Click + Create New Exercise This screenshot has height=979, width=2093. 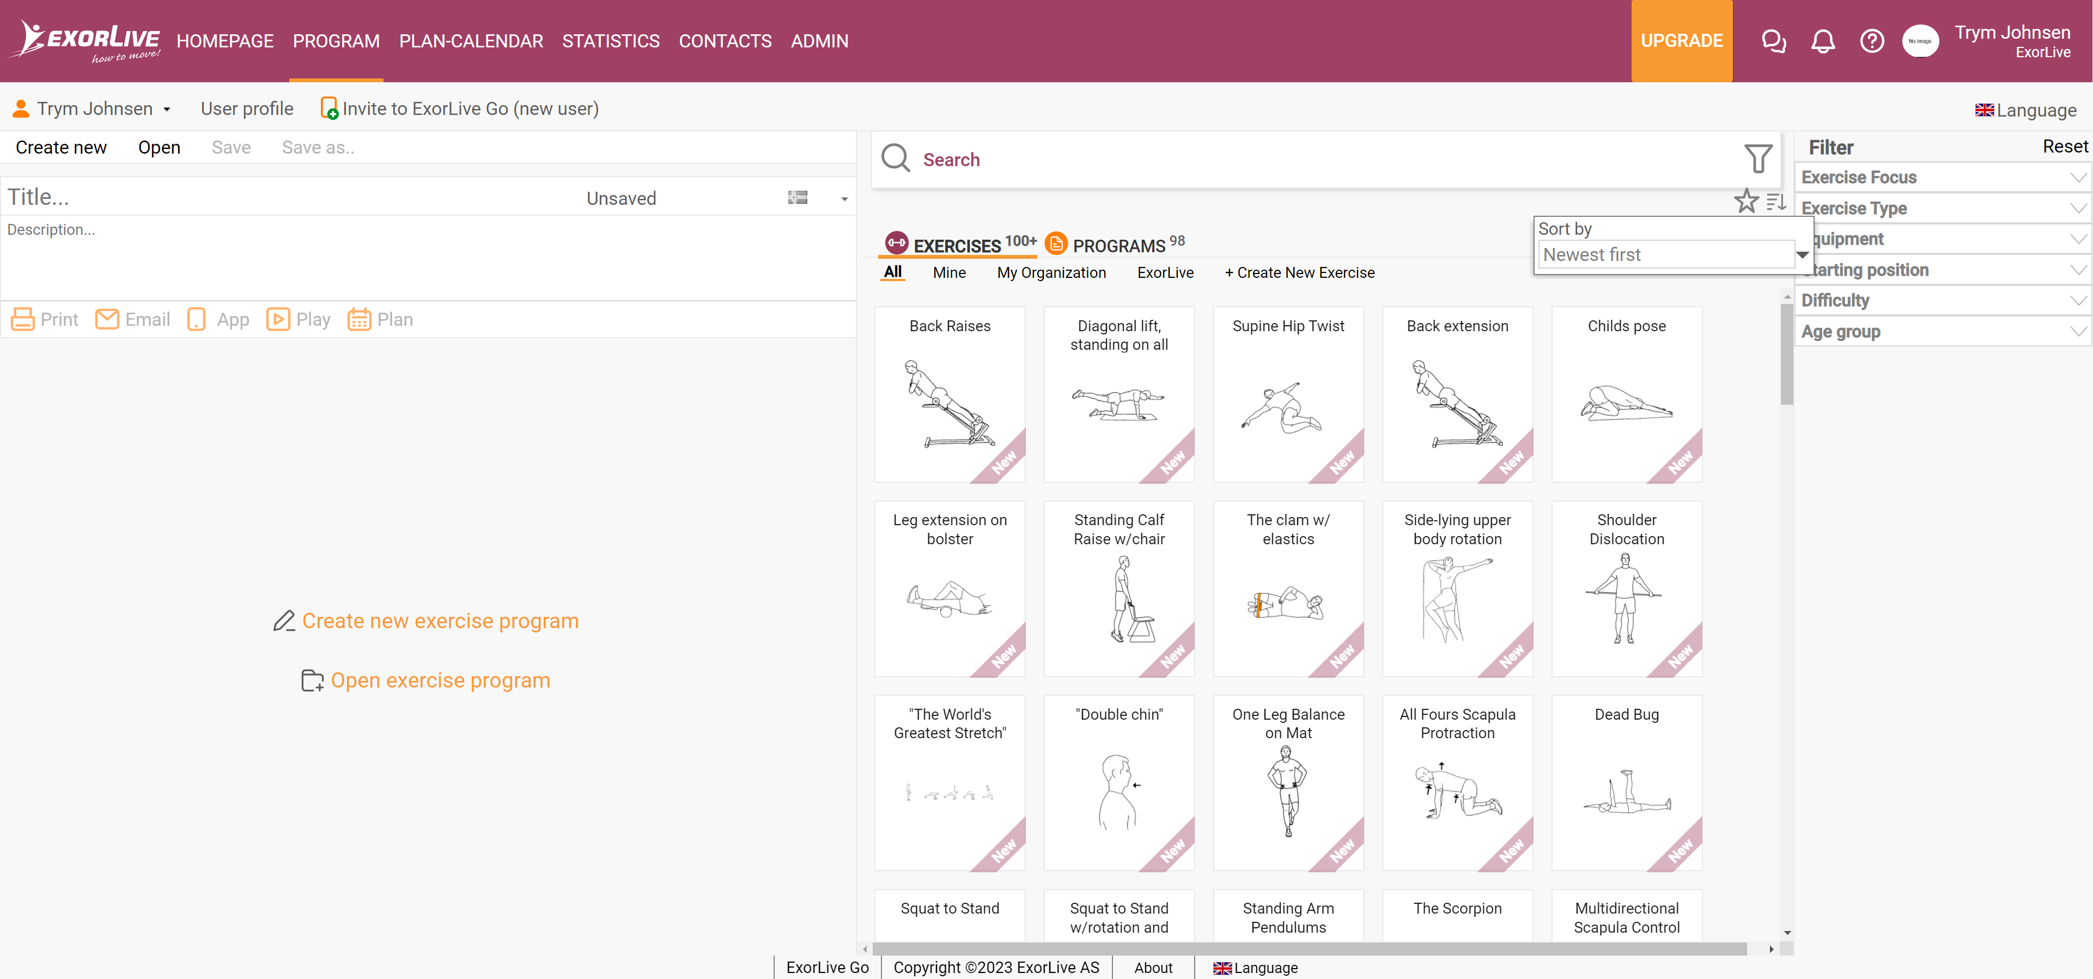pyautogui.click(x=1299, y=273)
